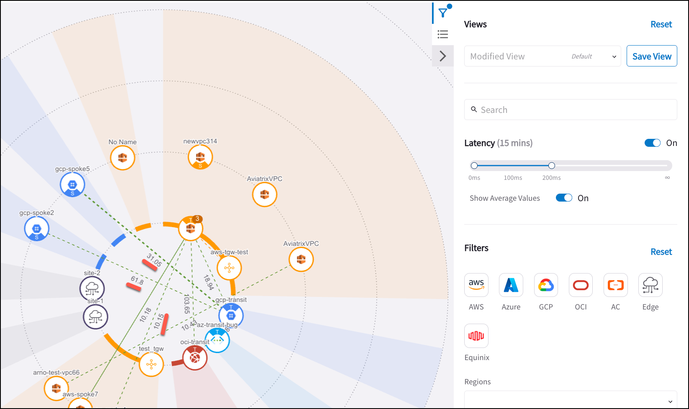Disable Show Average Values switch
This screenshot has height=409, width=689.
[564, 198]
